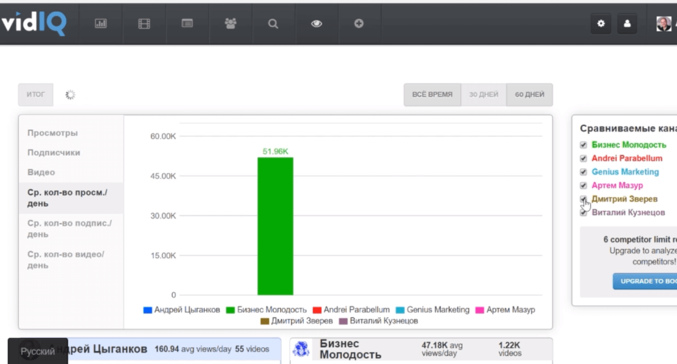Open the eye competitors icon

click(317, 24)
